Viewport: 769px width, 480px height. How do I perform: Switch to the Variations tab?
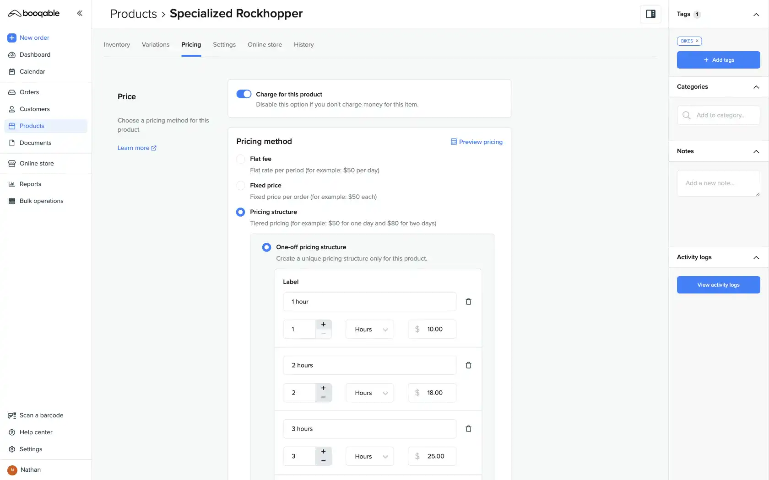156,45
